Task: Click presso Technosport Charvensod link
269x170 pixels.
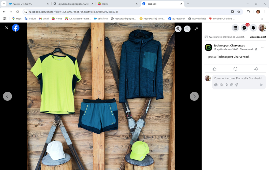Action: tap(233, 57)
